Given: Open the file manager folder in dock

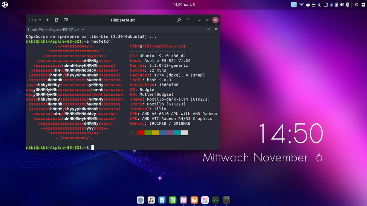Looking at the screenshot, I should 183,200.
